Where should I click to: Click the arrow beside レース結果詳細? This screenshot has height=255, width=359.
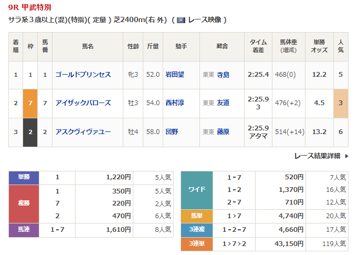346,156
